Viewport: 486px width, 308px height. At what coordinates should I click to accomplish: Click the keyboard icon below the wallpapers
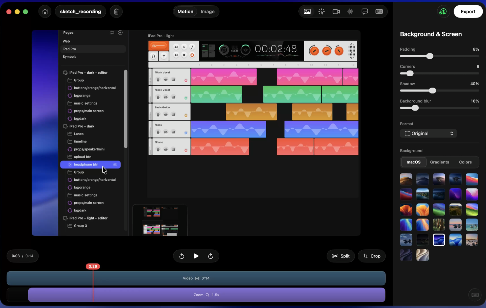coord(475,295)
